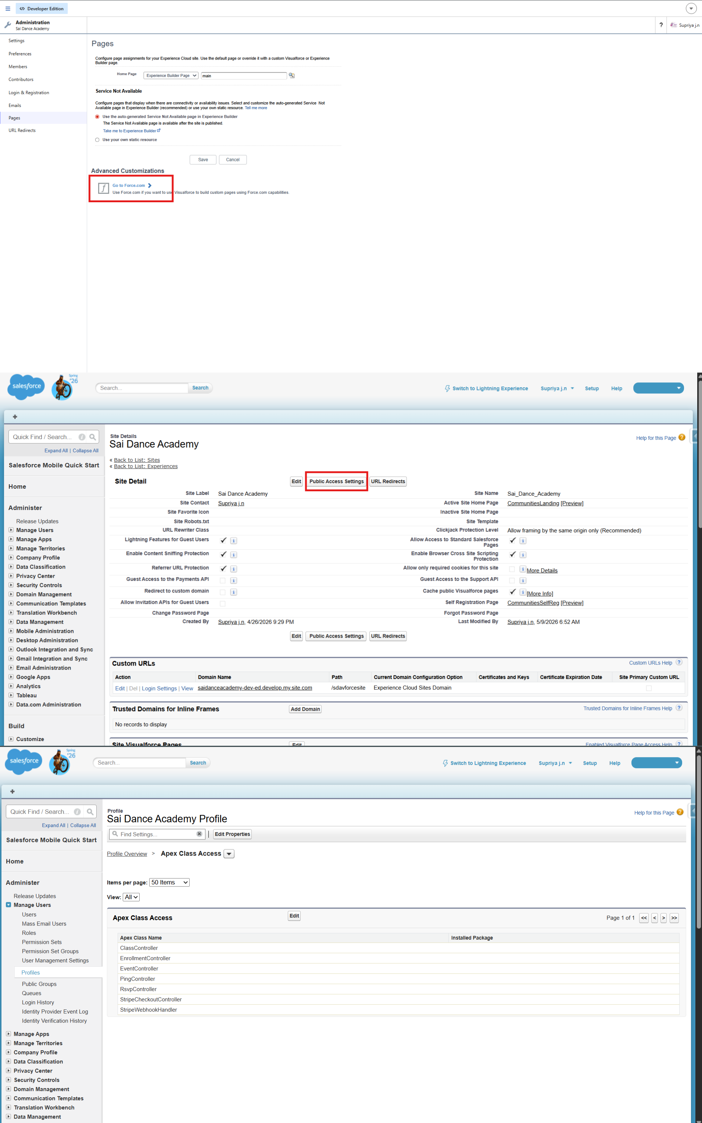This screenshot has width=702, height=1123.
Task: Toggle Guest Access to the Support API checkbox
Action: (x=512, y=581)
